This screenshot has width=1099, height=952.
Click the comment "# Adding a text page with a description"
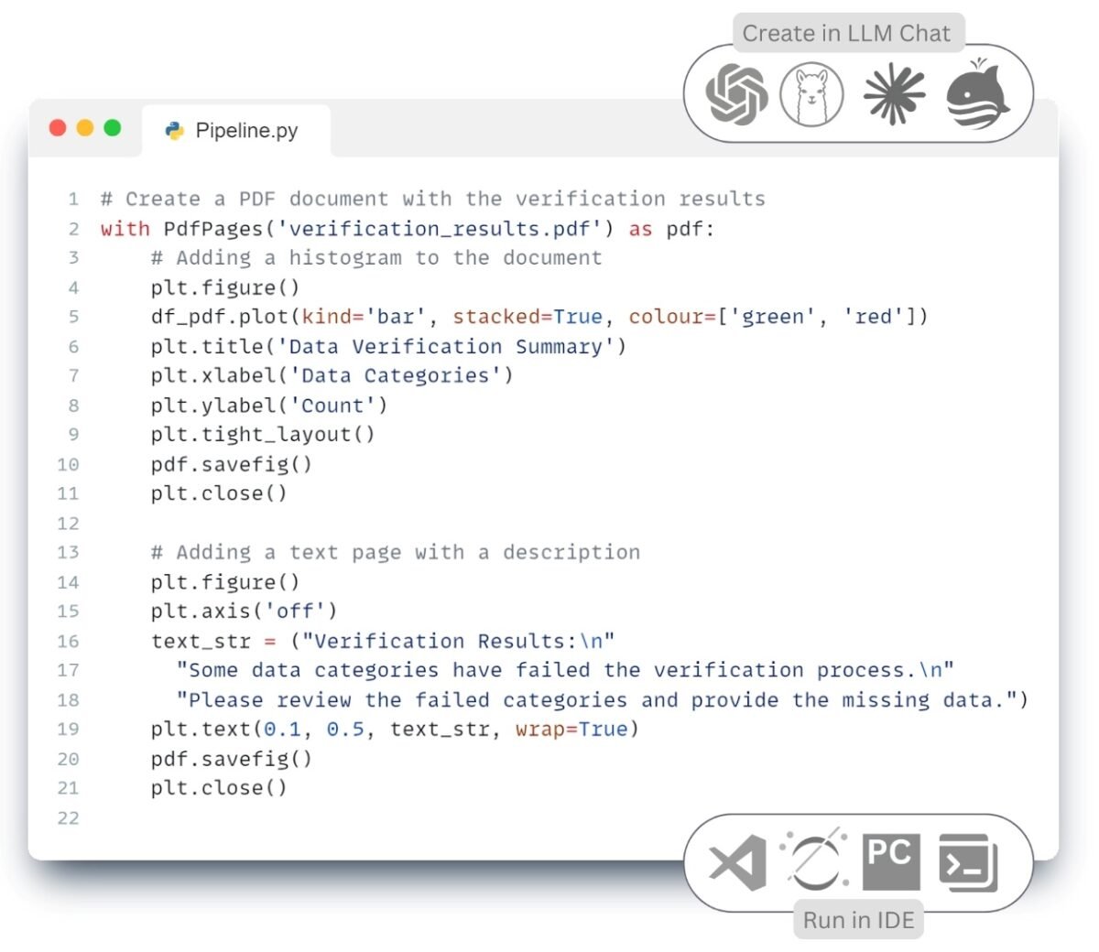pos(396,553)
